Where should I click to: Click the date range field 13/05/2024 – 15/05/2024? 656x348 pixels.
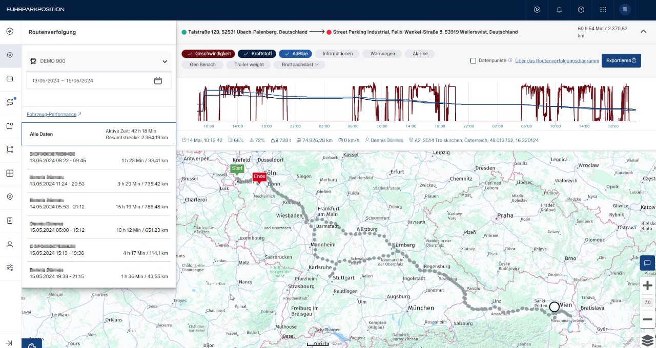pos(99,81)
